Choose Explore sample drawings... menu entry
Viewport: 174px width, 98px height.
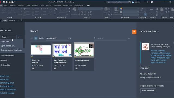click(x=11, y=50)
